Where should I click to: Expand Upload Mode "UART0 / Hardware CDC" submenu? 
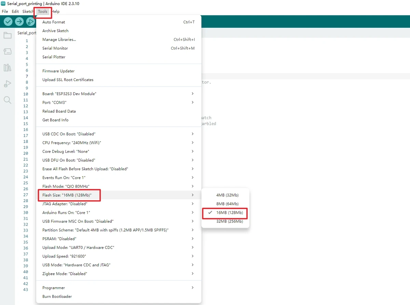pos(119,248)
